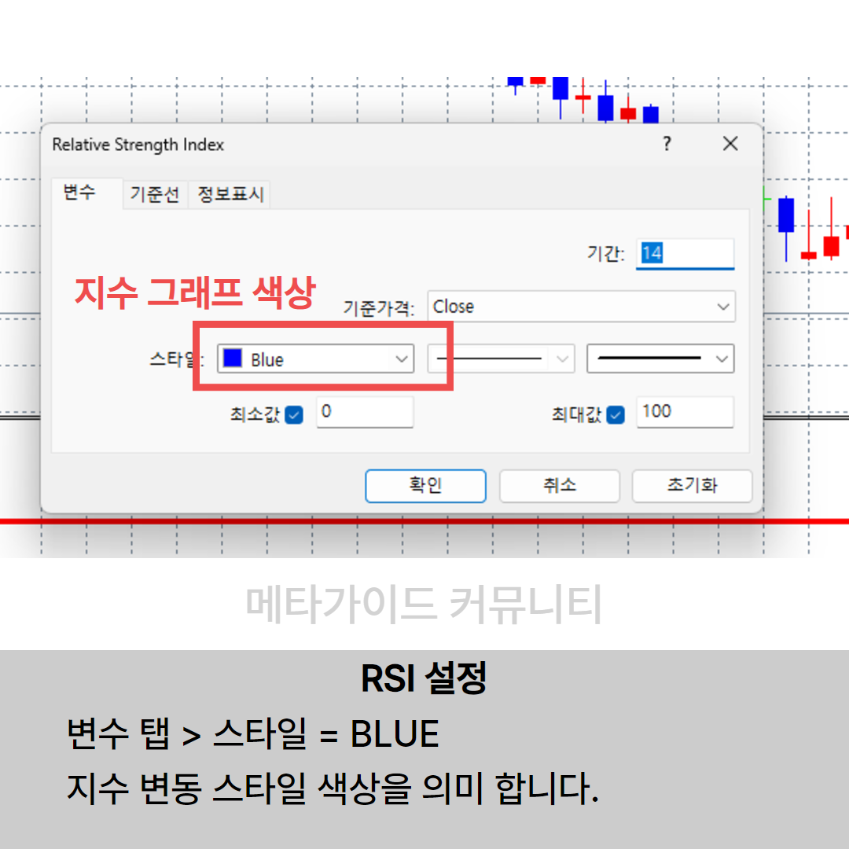Switch to the 변수 tab
The height and width of the screenshot is (849, 849).
(x=79, y=193)
